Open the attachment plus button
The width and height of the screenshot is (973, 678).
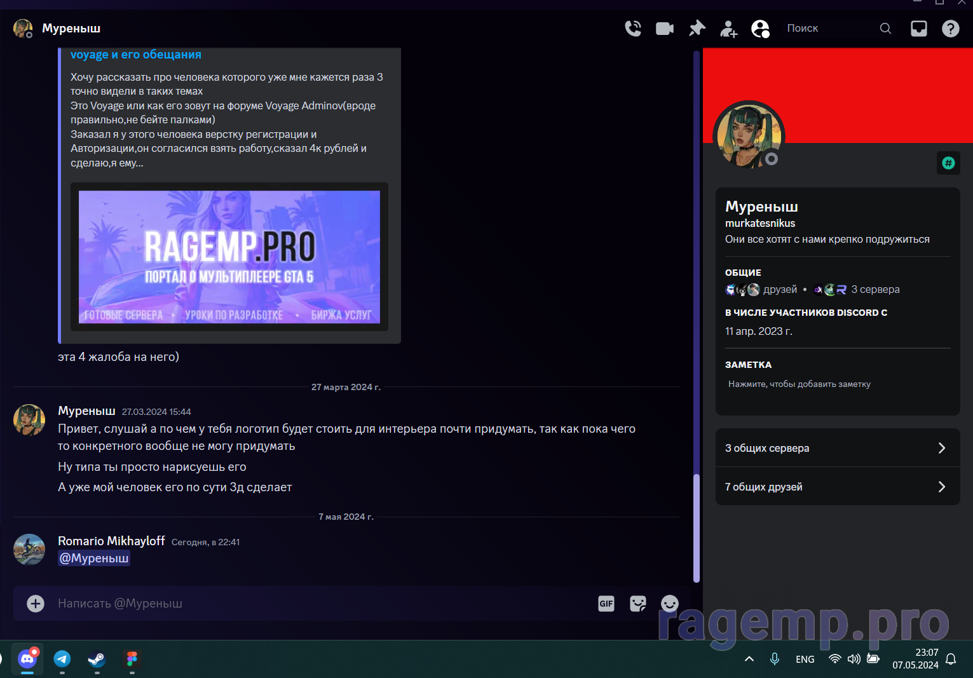[x=36, y=603]
